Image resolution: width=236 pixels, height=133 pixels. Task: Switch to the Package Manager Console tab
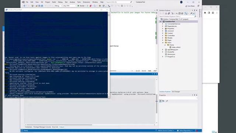(42, 127)
